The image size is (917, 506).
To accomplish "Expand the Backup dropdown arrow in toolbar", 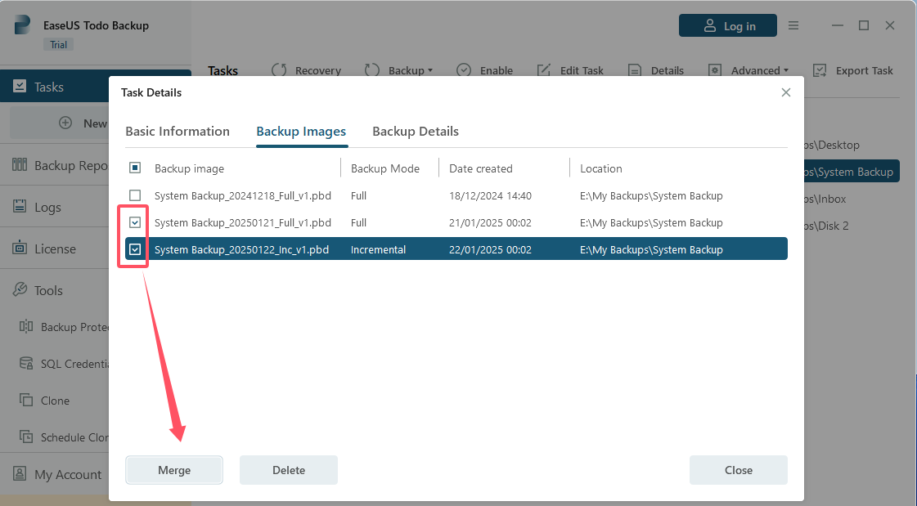I will [430, 70].
